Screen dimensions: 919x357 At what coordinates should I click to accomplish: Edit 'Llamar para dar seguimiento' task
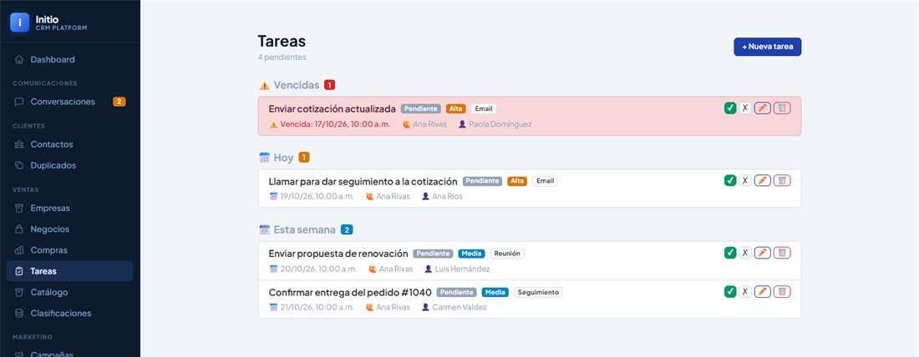(x=763, y=180)
